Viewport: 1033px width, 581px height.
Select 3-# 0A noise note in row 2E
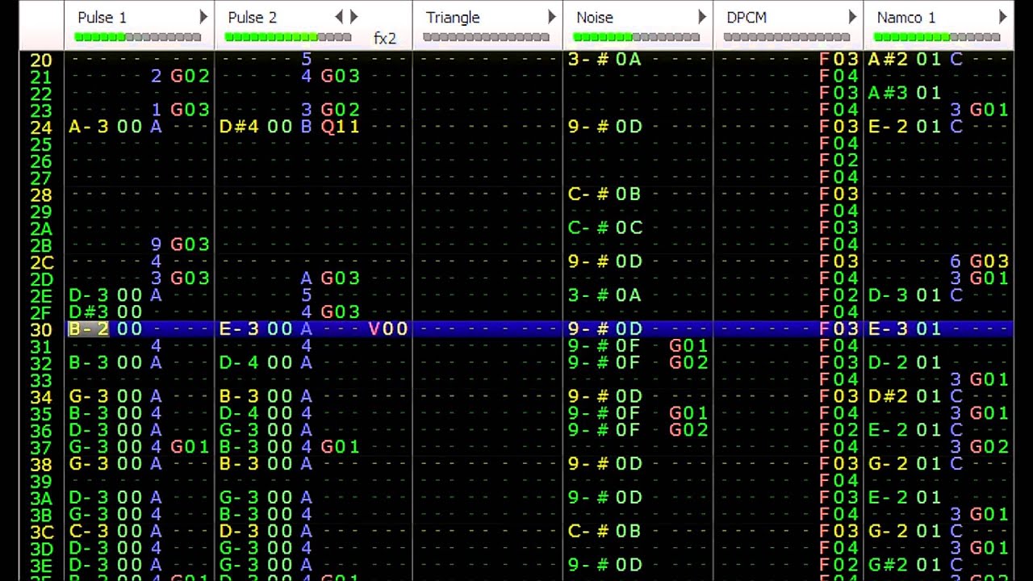(605, 295)
